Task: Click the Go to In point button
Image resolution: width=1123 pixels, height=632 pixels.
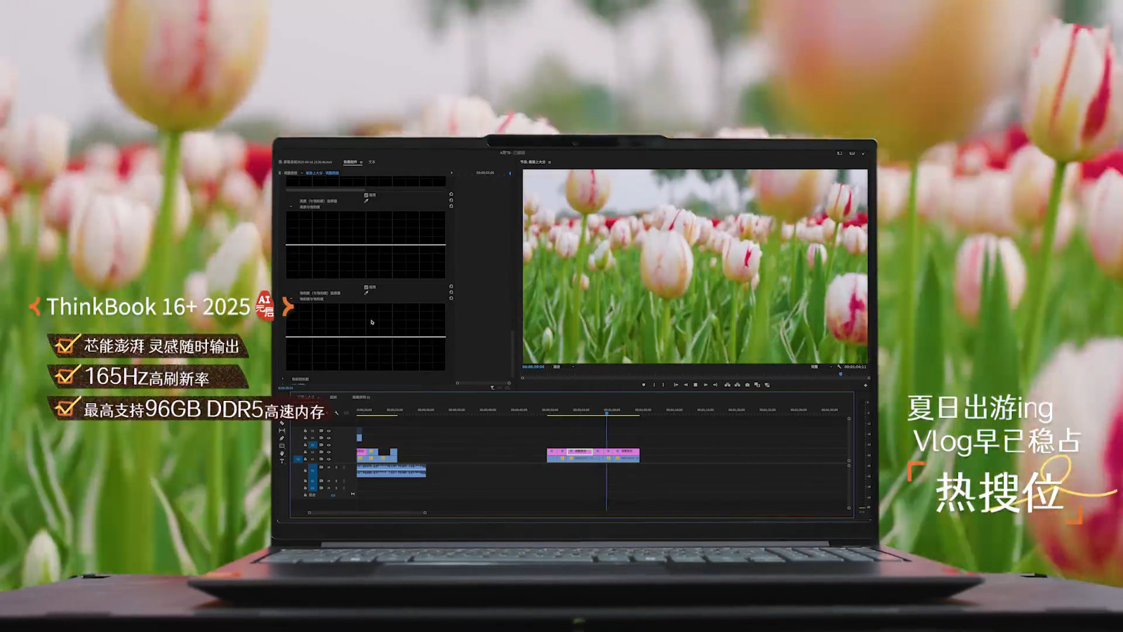Action: tap(676, 385)
